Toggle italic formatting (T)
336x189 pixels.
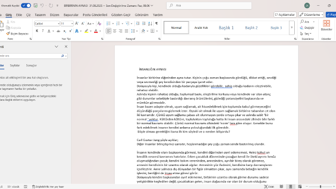43,31
